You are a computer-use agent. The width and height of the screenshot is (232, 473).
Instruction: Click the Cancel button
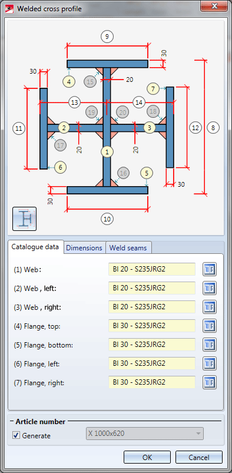pos(199,457)
